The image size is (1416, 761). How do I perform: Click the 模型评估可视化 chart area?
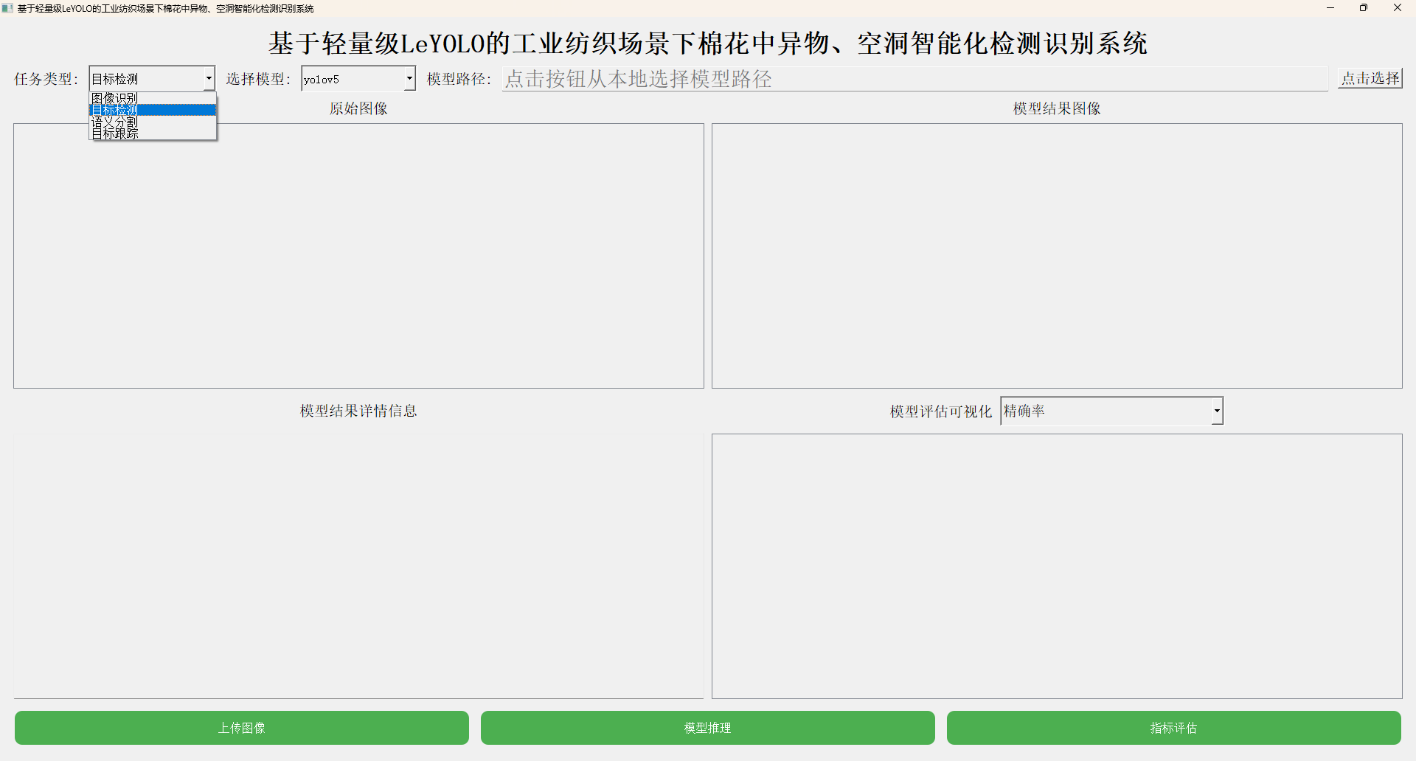[x=1057, y=566]
